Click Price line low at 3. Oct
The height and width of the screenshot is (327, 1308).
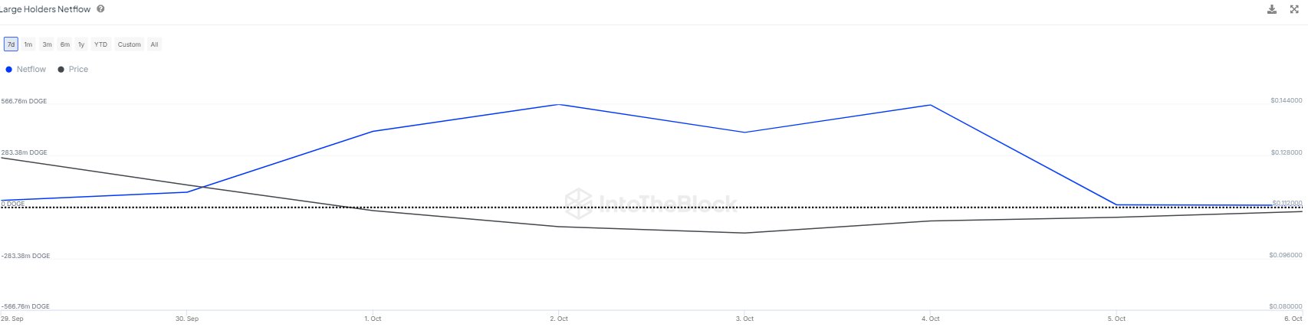click(x=744, y=233)
